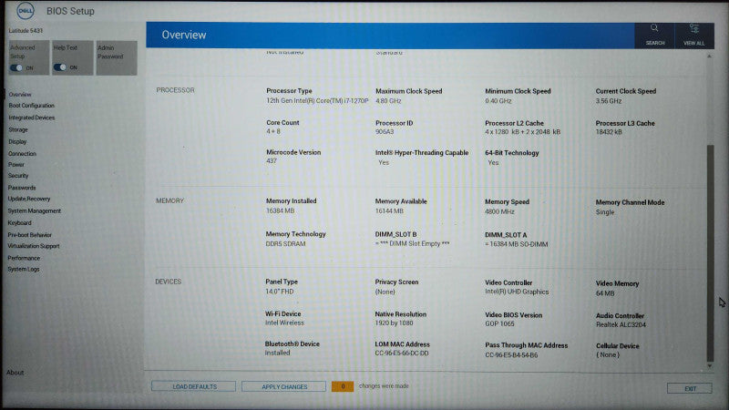
Task: Open the Display section
Action: (17, 142)
